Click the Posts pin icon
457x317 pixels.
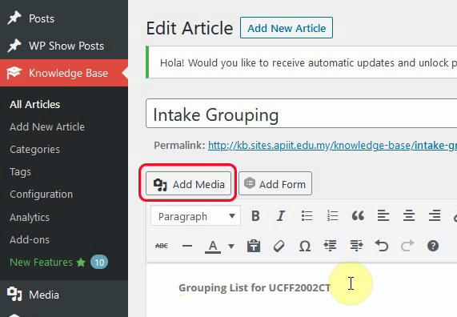[14, 18]
